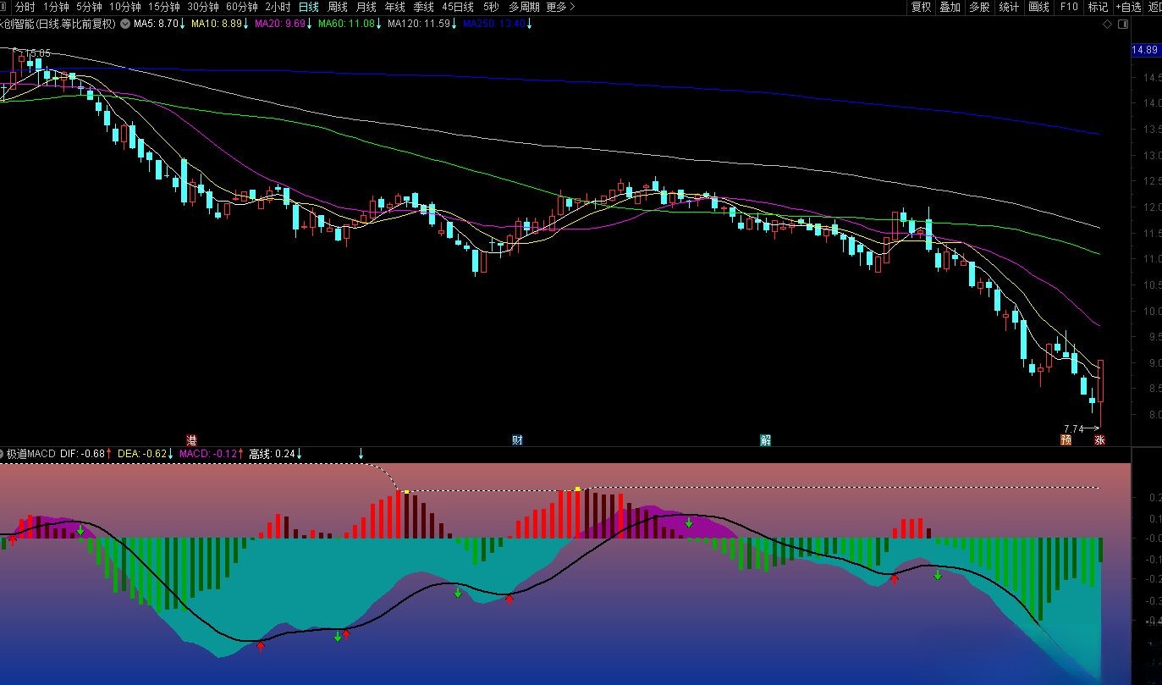This screenshot has height=685, width=1162.
Task: Select the 60分钟 period tab
Action: [x=241, y=7]
